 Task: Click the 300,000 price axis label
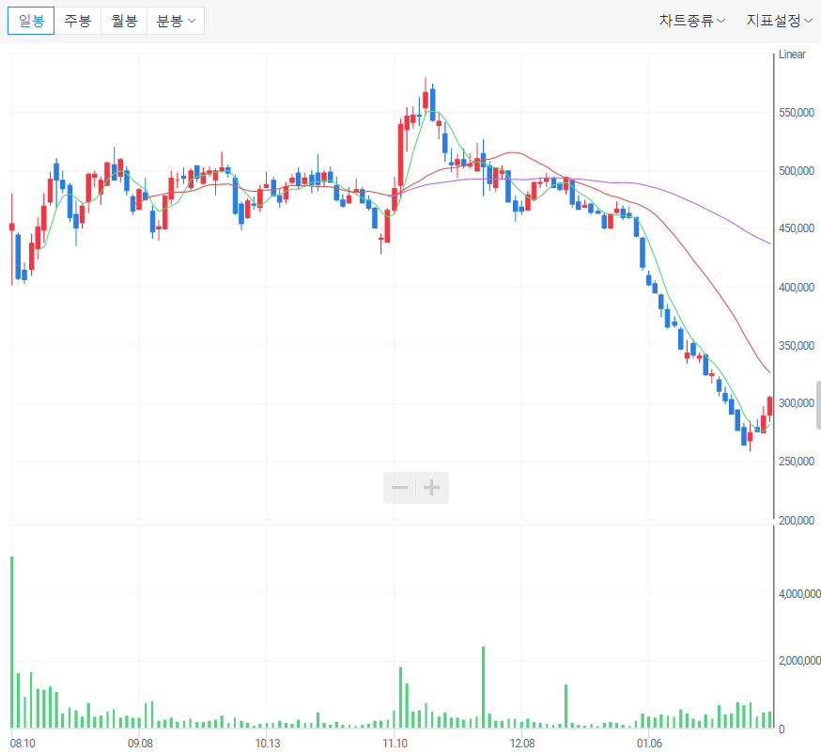[797, 403]
